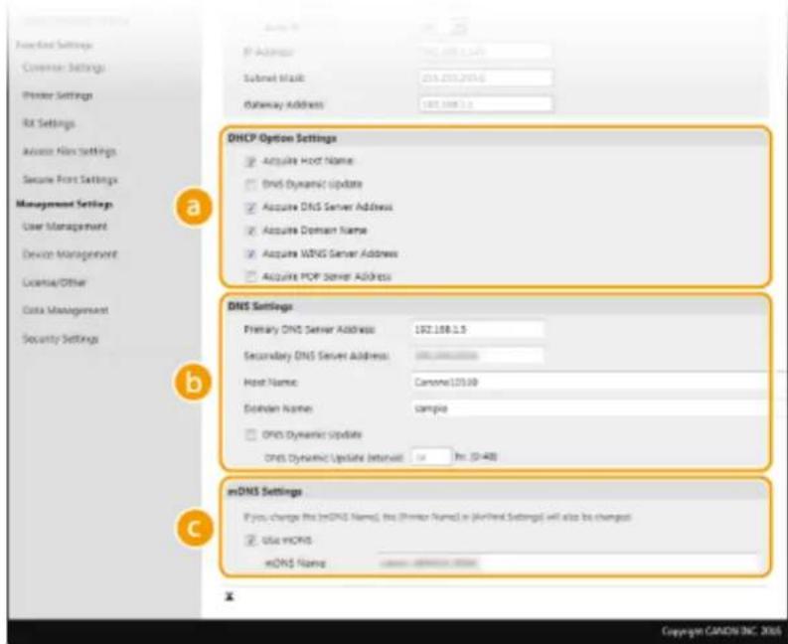Click the Subnet Mask input field
Image resolution: width=788 pixels, height=644 pixels.
(x=486, y=78)
